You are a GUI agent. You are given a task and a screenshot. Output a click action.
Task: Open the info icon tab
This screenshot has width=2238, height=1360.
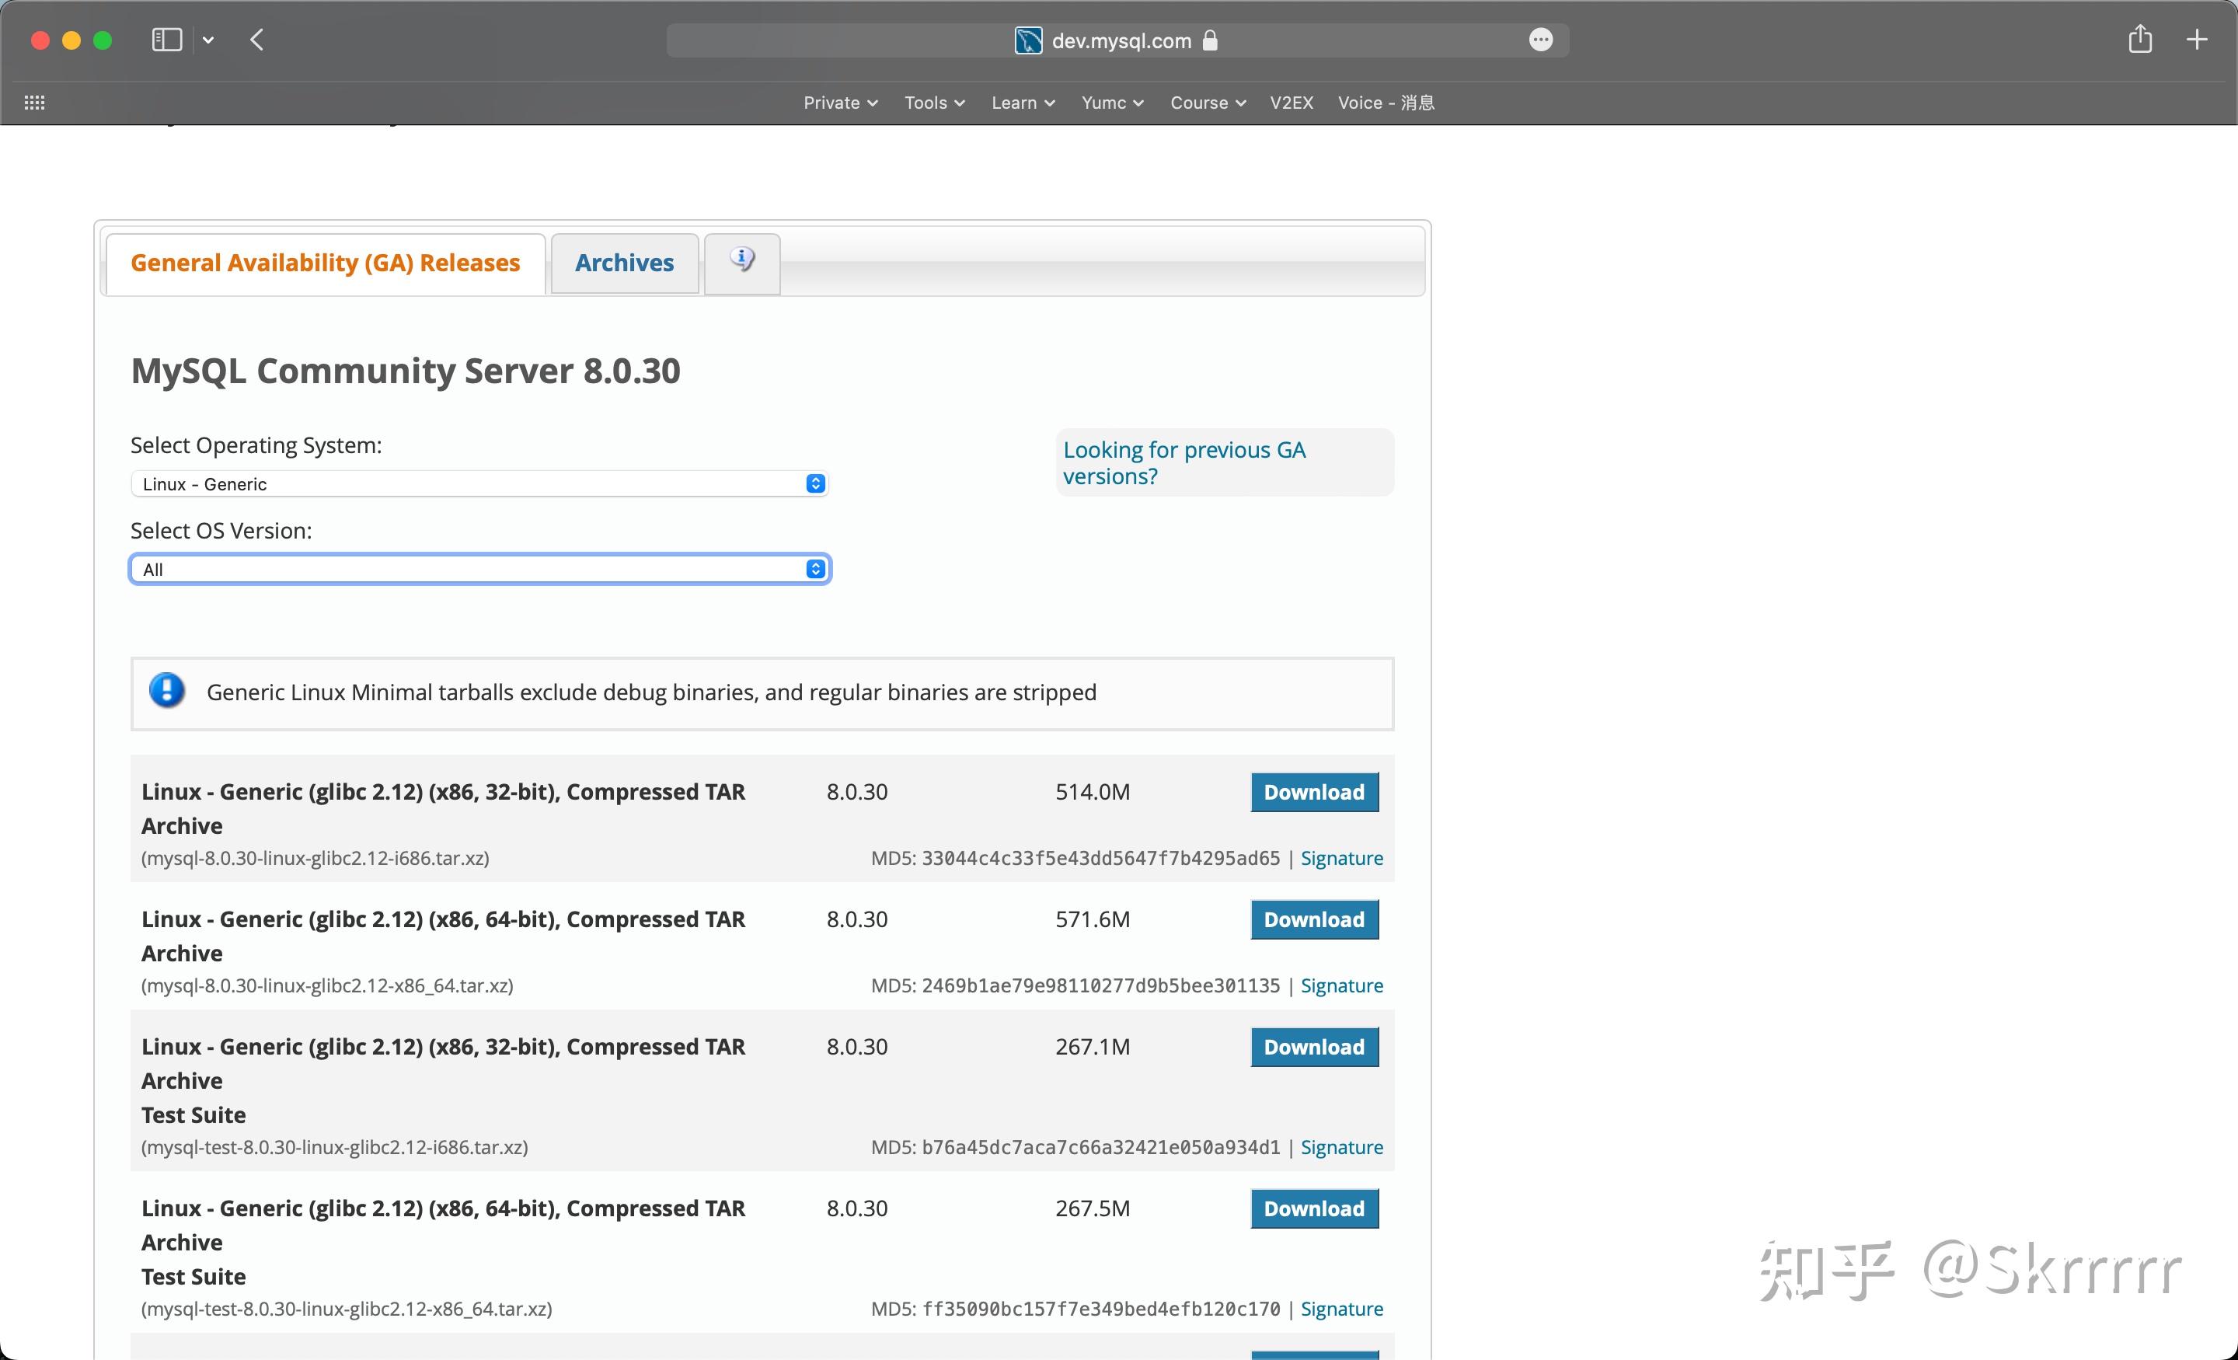pos(742,261)
